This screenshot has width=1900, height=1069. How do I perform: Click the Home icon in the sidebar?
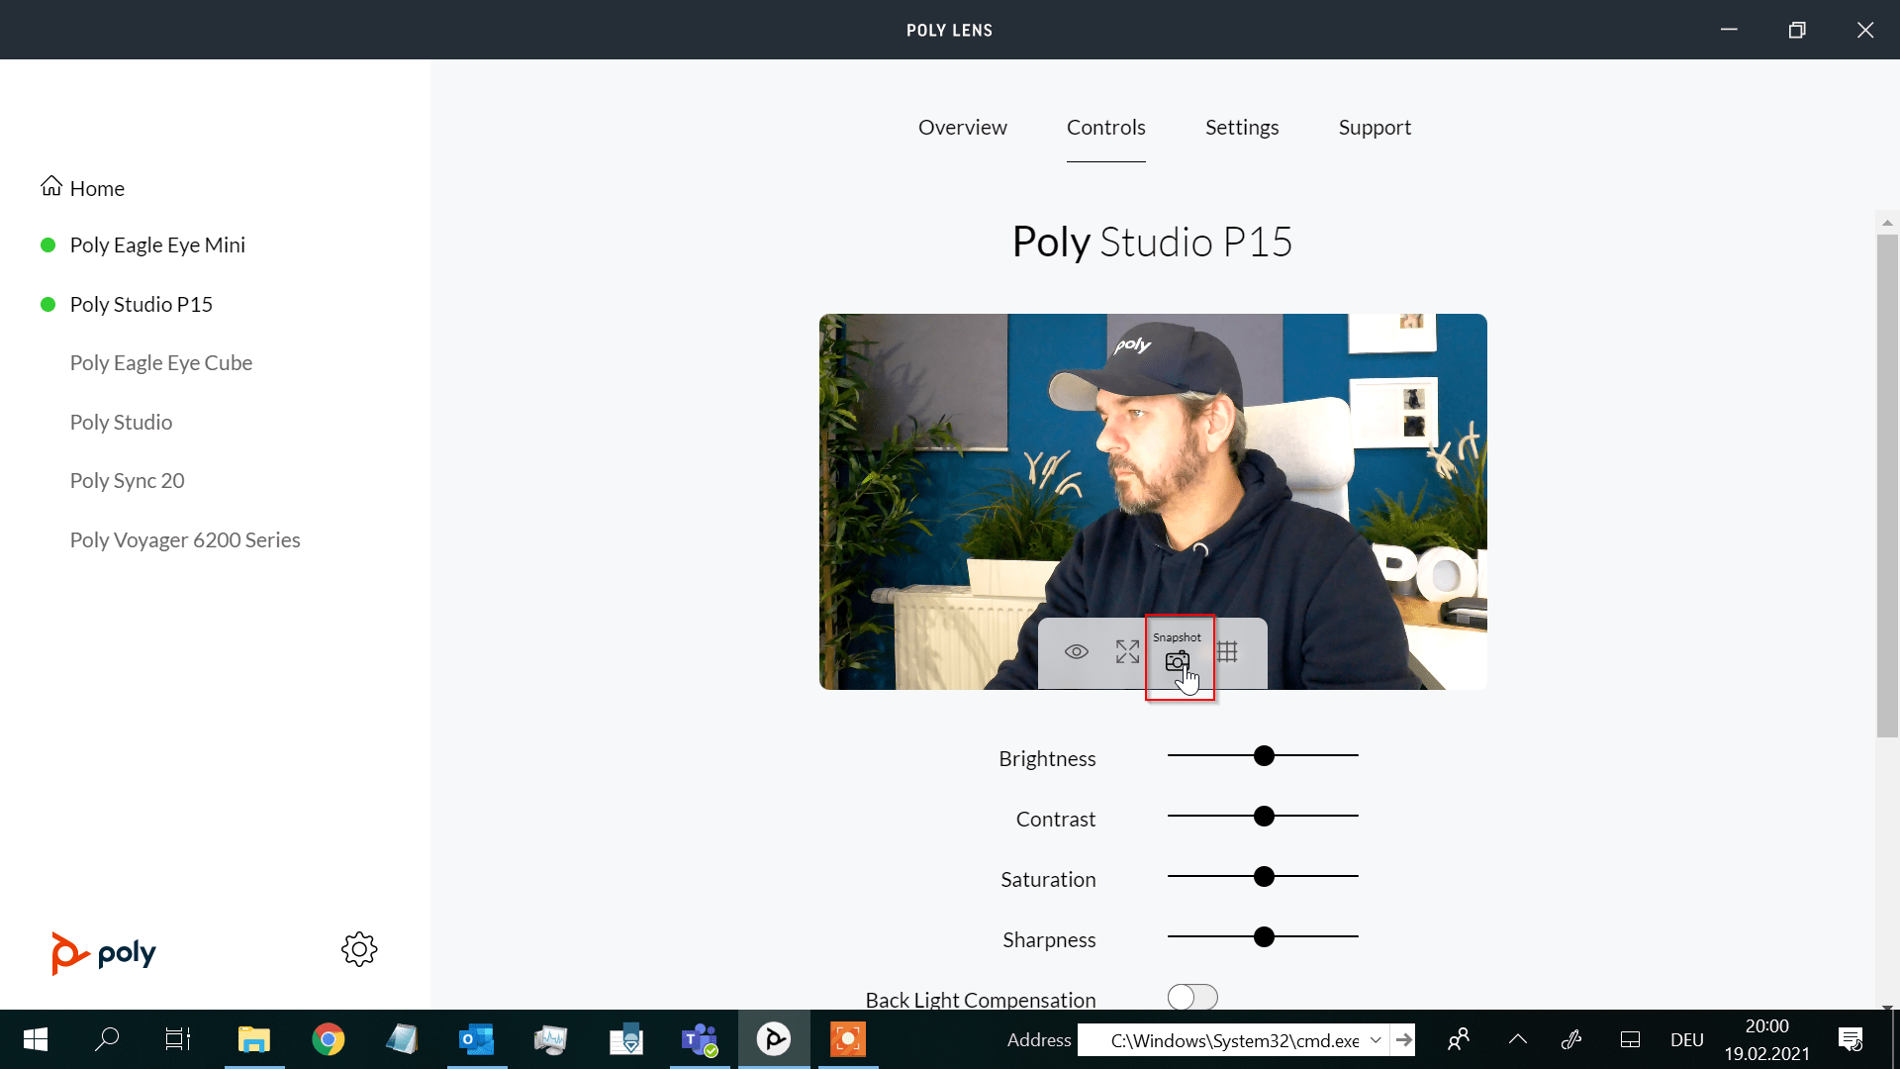pyautogui.click(x=51, y=185)
